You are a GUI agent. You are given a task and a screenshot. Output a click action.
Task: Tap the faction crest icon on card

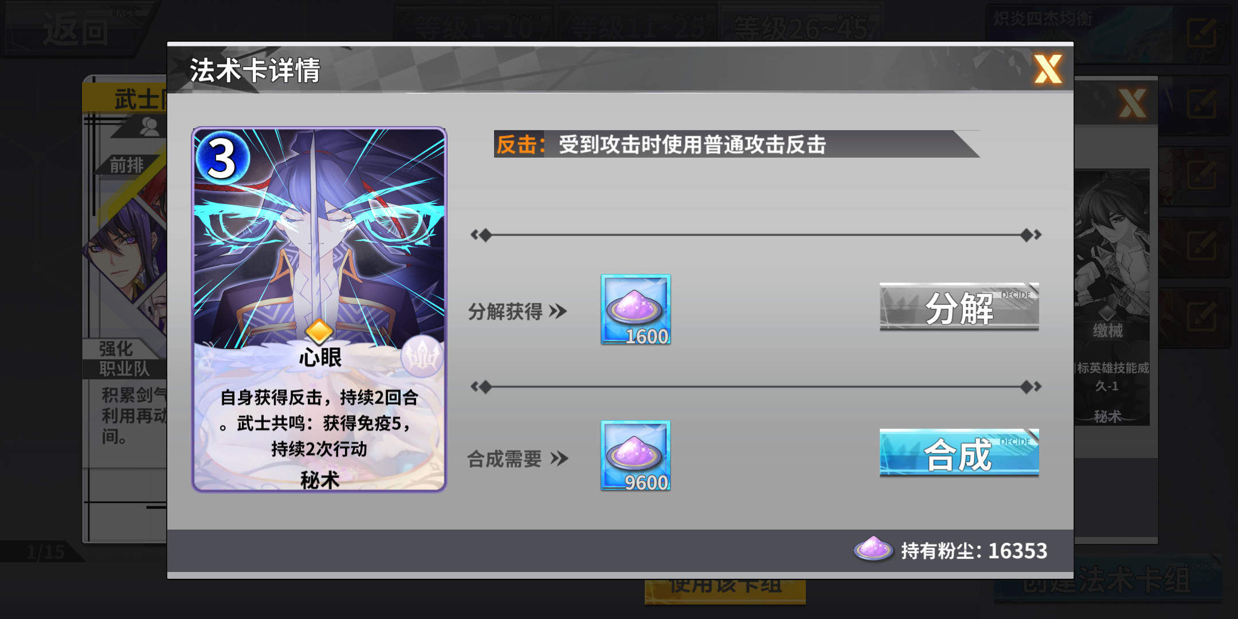coord(422,356)
